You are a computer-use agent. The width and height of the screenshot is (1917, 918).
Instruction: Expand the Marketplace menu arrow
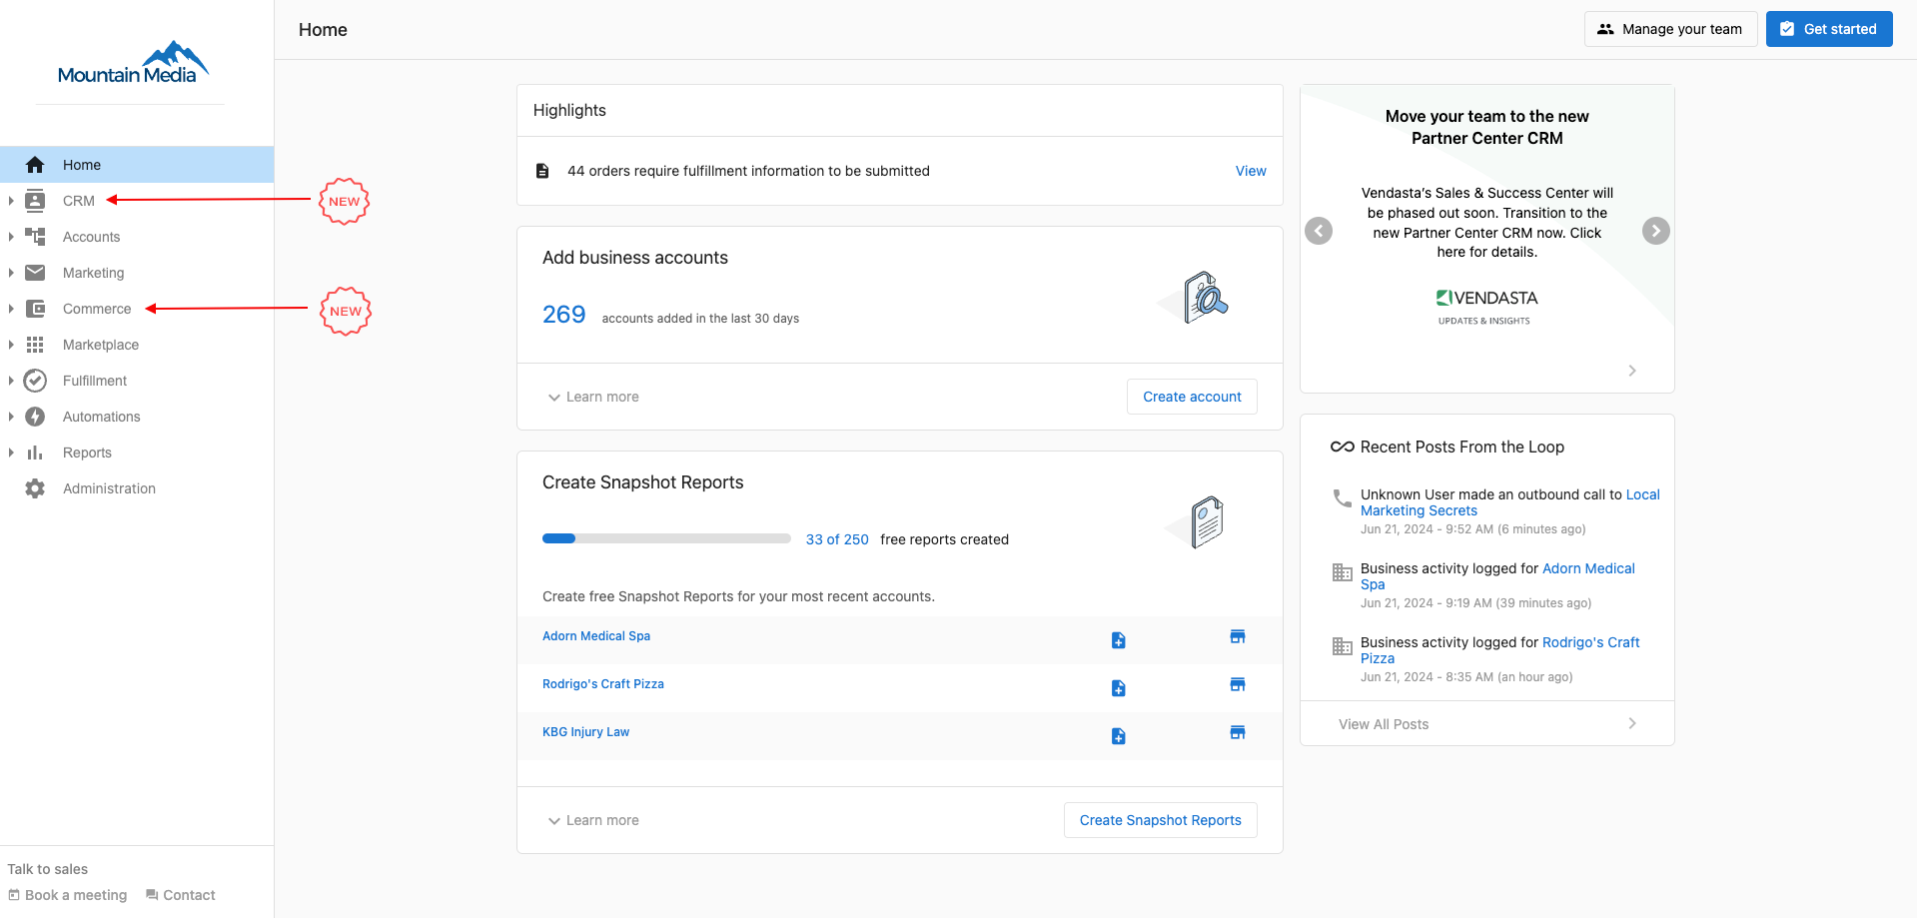[x=11, y=345]
